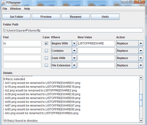Uncheck the Case checkbox in the Begins With row

pyautogui.click(x=46, y=44)
